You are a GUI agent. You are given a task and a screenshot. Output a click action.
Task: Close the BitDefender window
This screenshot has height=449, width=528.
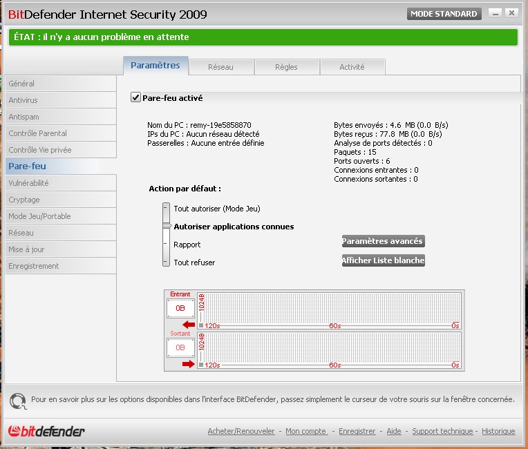coord(511,13)
